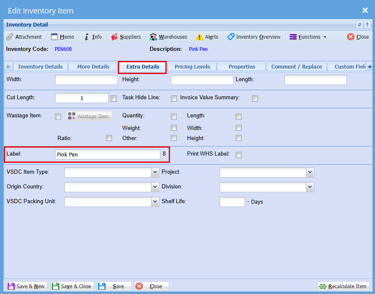
Task: Click the Save & Close button
Action: point(72,286)
